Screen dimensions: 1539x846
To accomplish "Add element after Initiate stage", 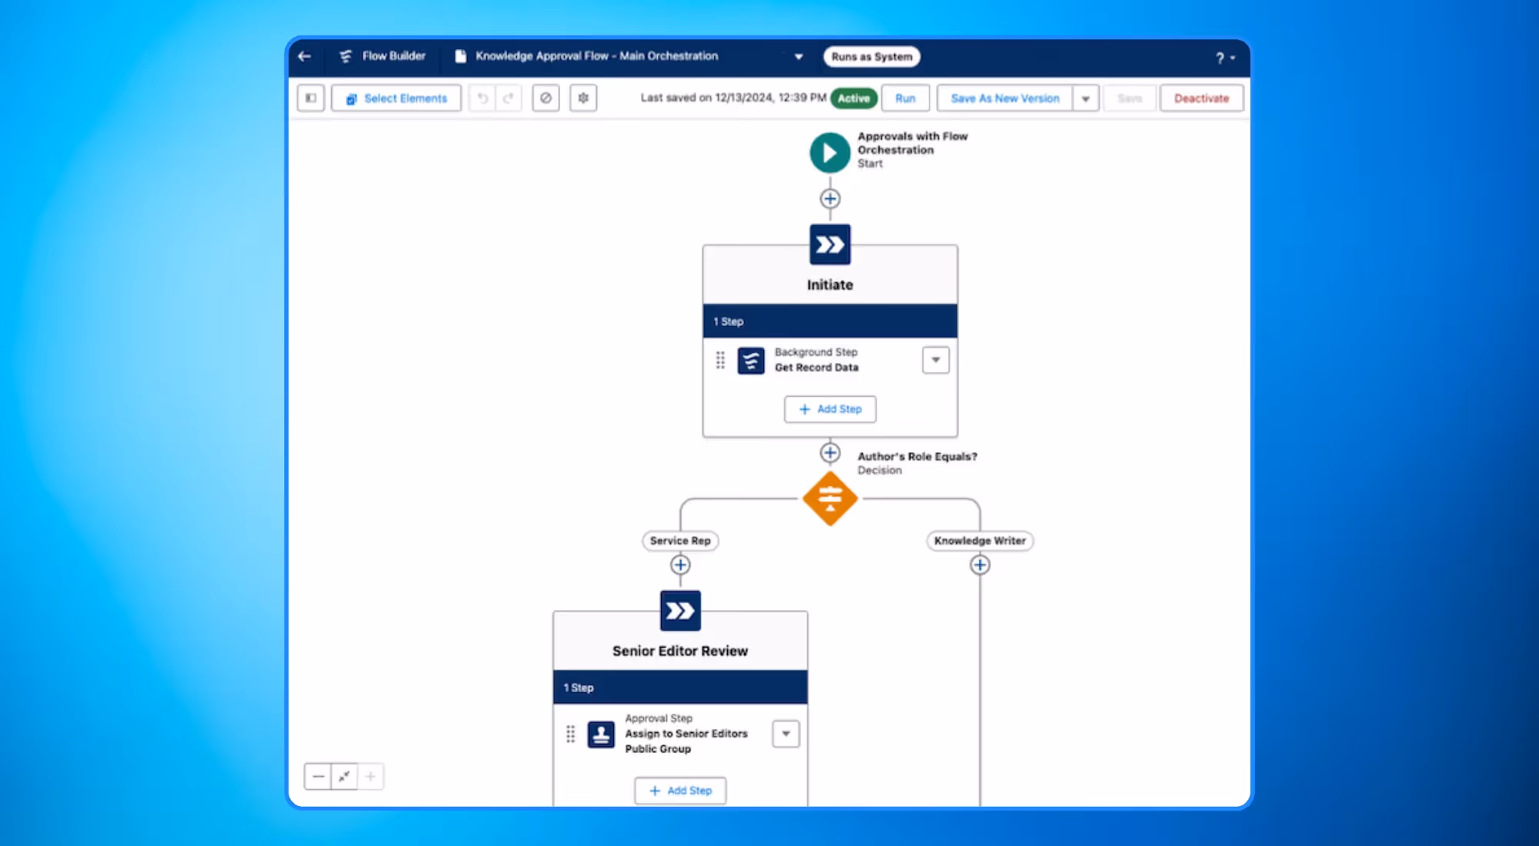I will tap(830, 453).
